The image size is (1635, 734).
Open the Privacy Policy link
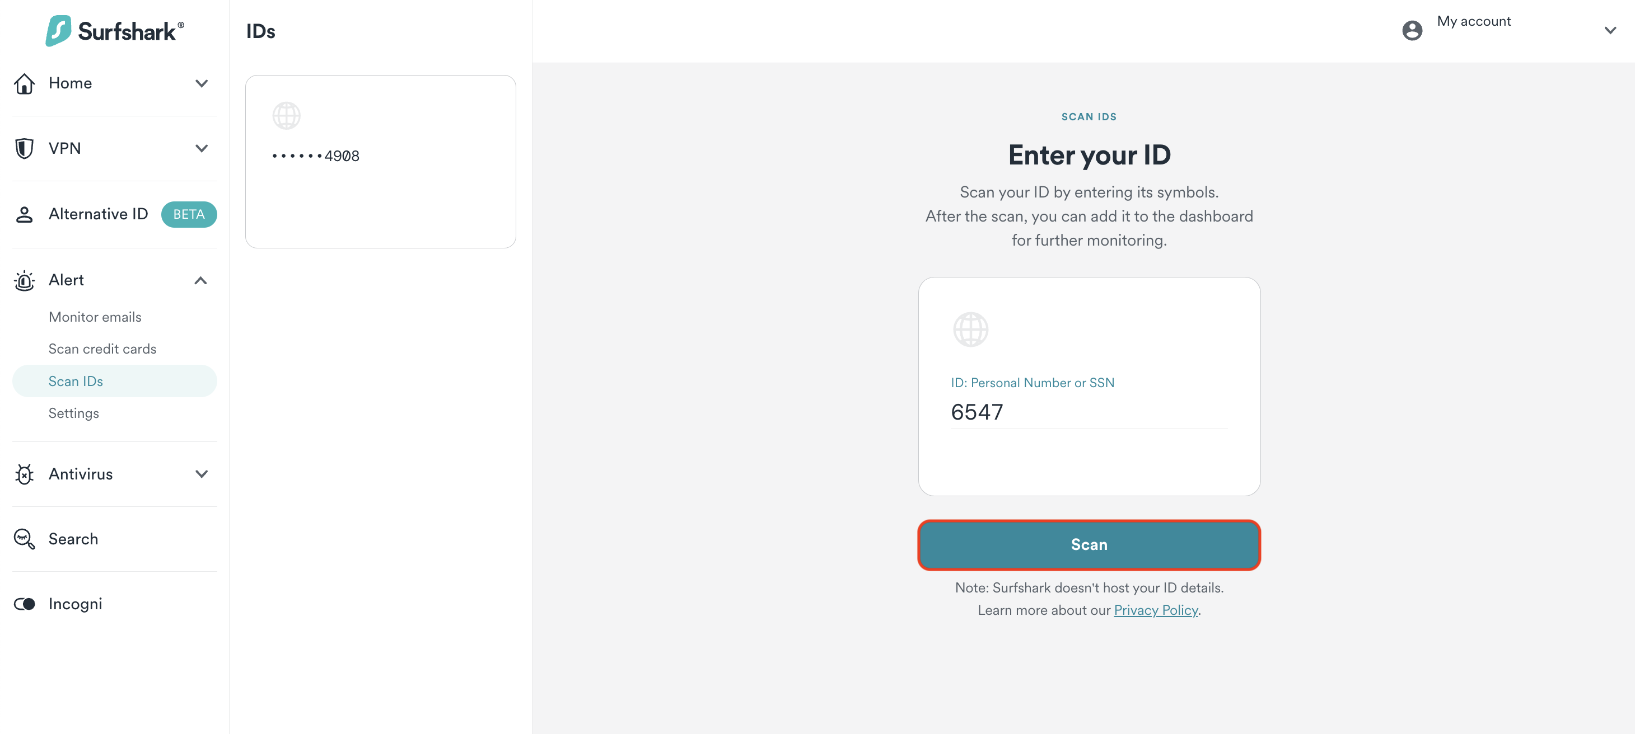click(1155, 610)
